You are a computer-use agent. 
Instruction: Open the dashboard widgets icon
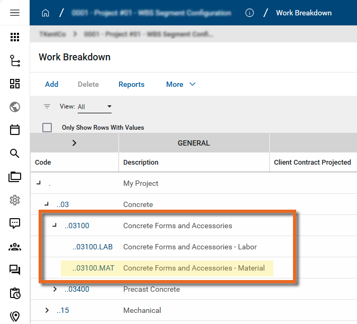tap(15, 84)
